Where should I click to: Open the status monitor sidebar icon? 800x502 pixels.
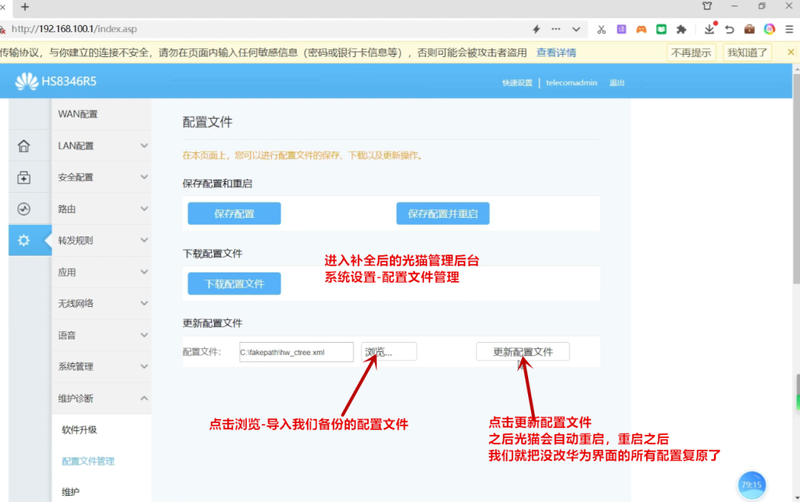coord(23,209)
